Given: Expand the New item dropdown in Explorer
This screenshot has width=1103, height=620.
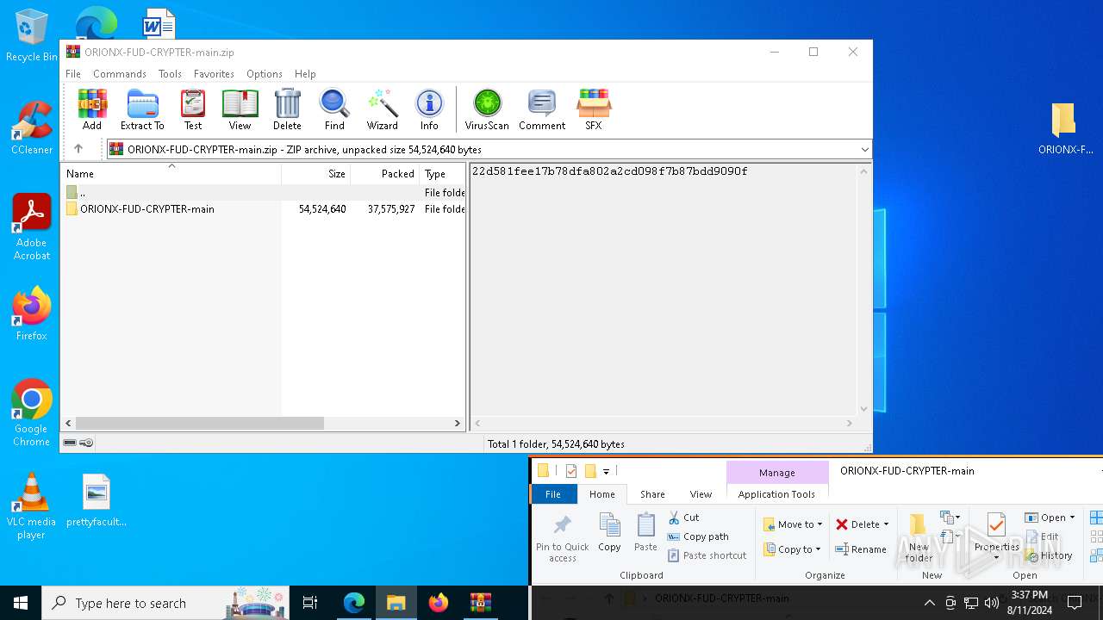Looking at the screenshot, I should point(950,518).
